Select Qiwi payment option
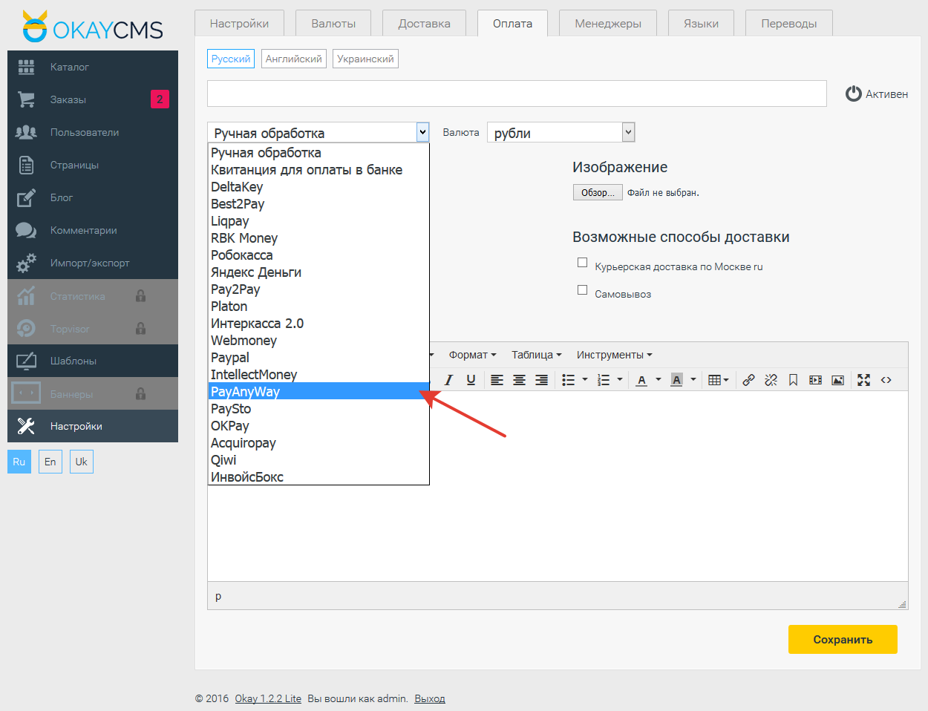 click(318, 460)
